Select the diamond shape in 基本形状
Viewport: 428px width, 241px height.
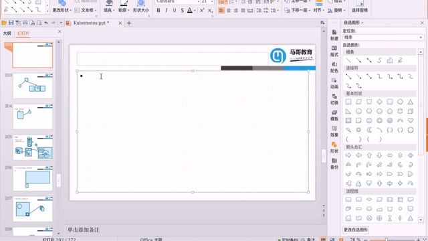379,102
